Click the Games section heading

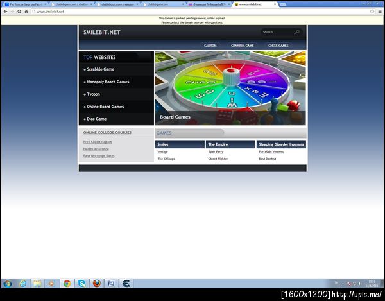click(164, 133)
